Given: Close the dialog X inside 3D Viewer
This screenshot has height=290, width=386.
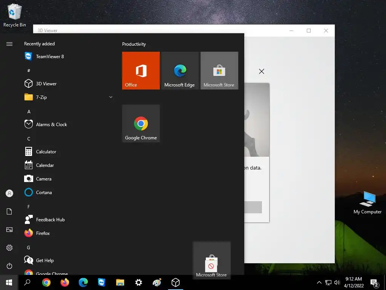Looking at the screenshot, I should tap(262, 71).
